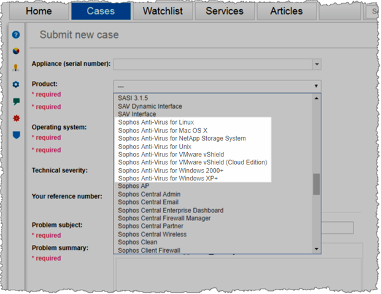
Task: Open the Appliance serial number dropdown arrow
Action: pyautogui.click(x=317, y=64)
